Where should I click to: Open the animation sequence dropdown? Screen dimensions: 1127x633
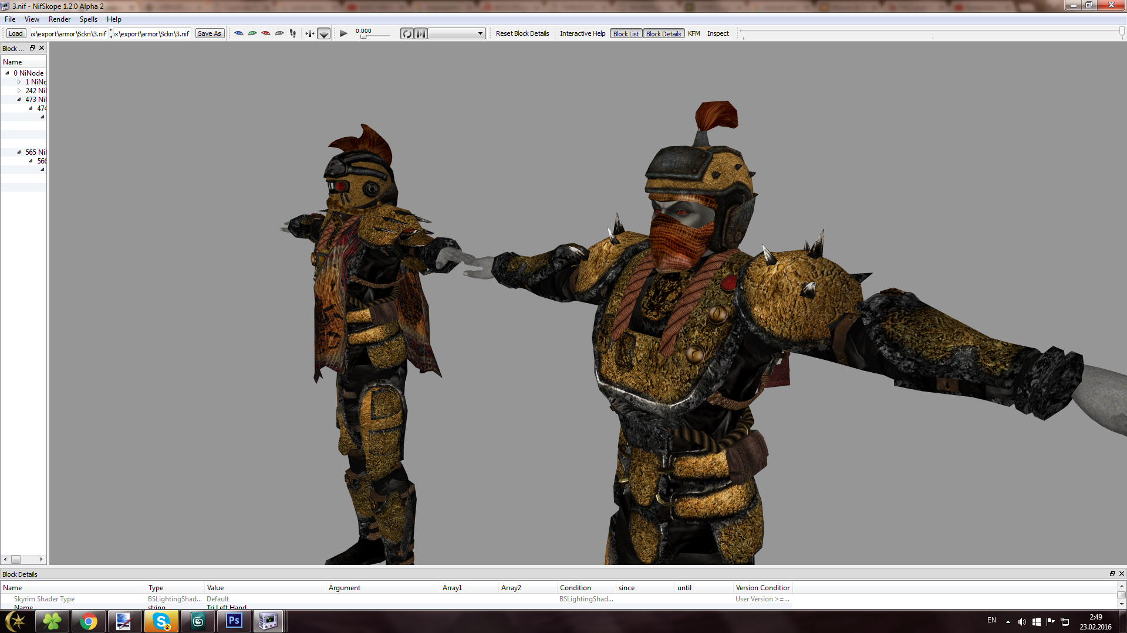coord(457,33)
